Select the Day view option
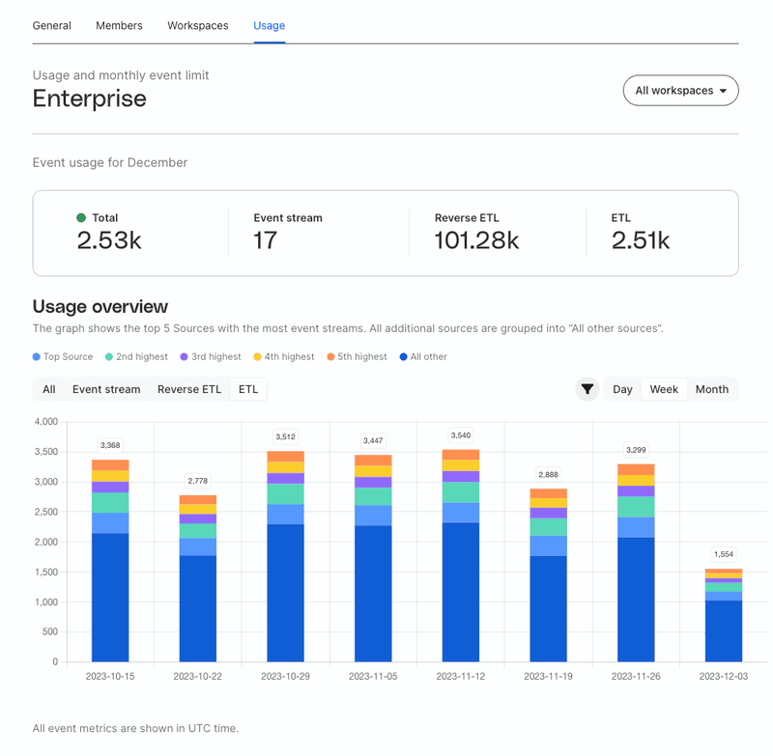The image size is (773, 756). (621, 389)
